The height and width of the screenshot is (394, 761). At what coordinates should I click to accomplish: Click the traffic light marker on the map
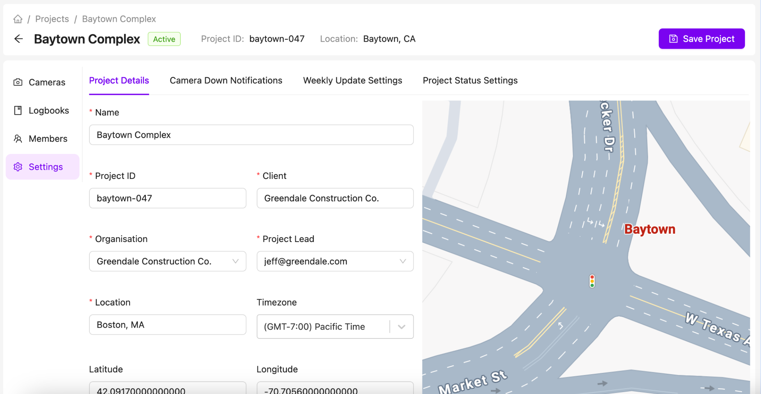click(x=592, y=280)
